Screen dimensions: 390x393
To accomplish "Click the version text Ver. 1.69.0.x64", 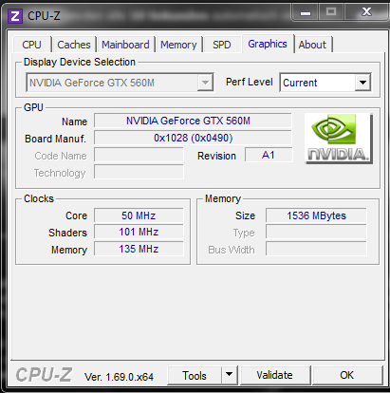I will (119, 377).
